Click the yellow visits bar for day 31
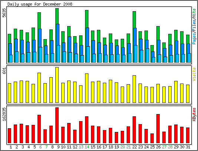The height and width of the screenshot is (151, 198). 188,94
